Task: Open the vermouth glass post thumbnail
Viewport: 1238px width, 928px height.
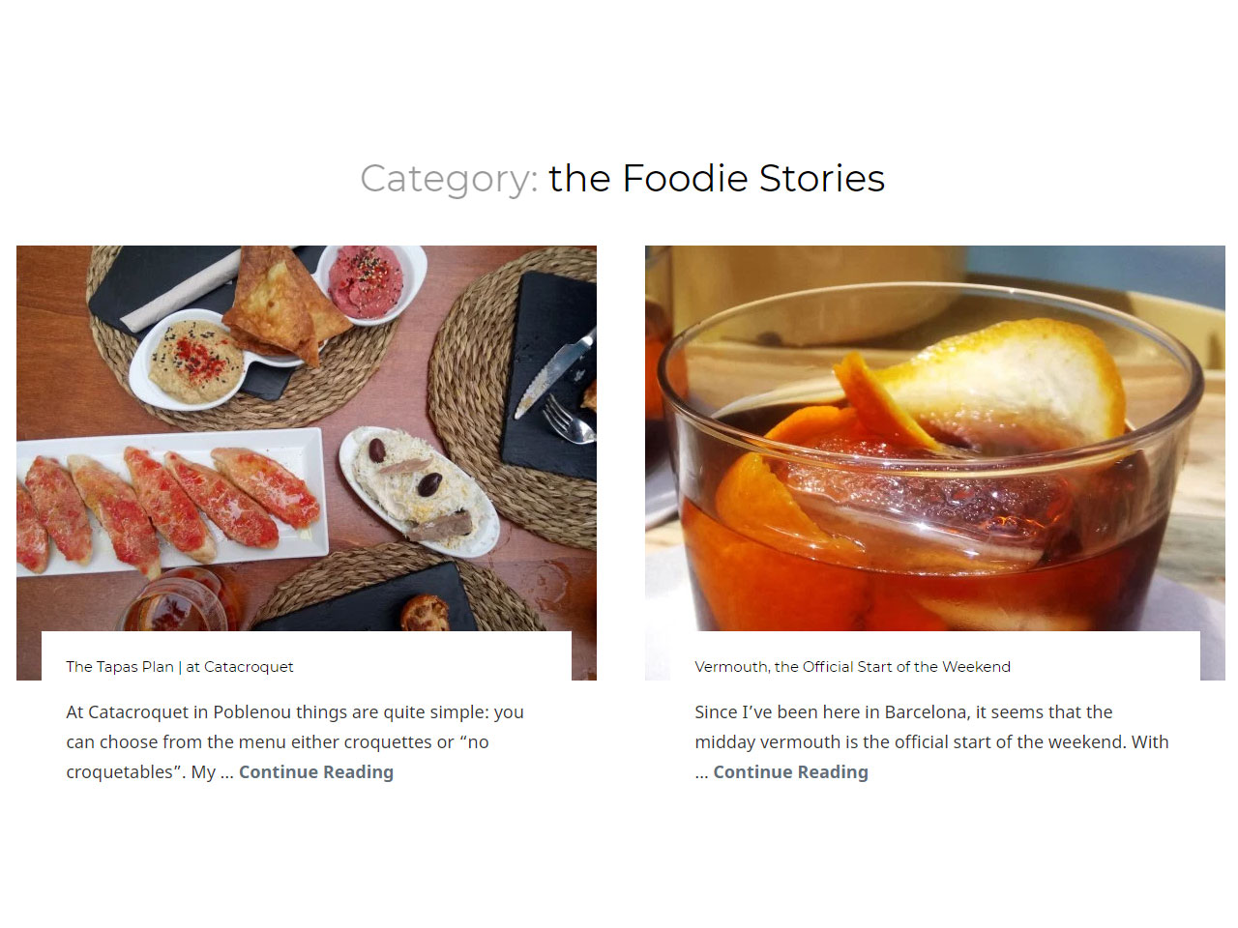Action: click(934, 437)
